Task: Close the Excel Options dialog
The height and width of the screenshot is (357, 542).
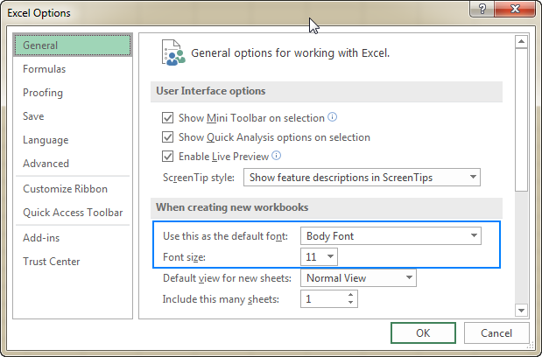Action: click(515, 9)
